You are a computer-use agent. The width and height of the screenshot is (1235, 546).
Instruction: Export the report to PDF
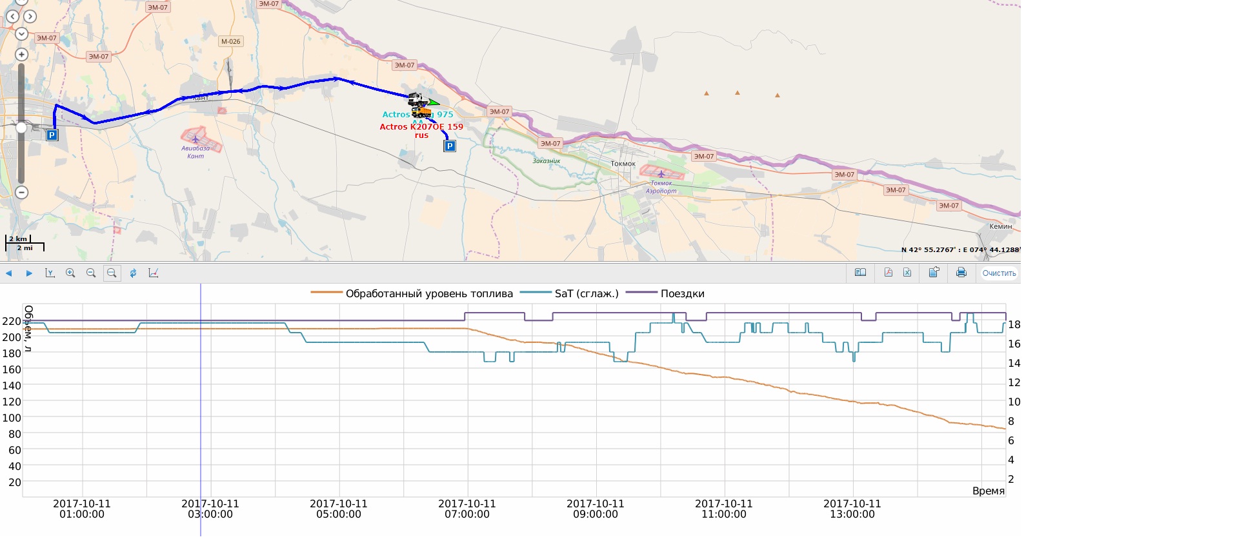pyautogui.click(x=888, y=273)
